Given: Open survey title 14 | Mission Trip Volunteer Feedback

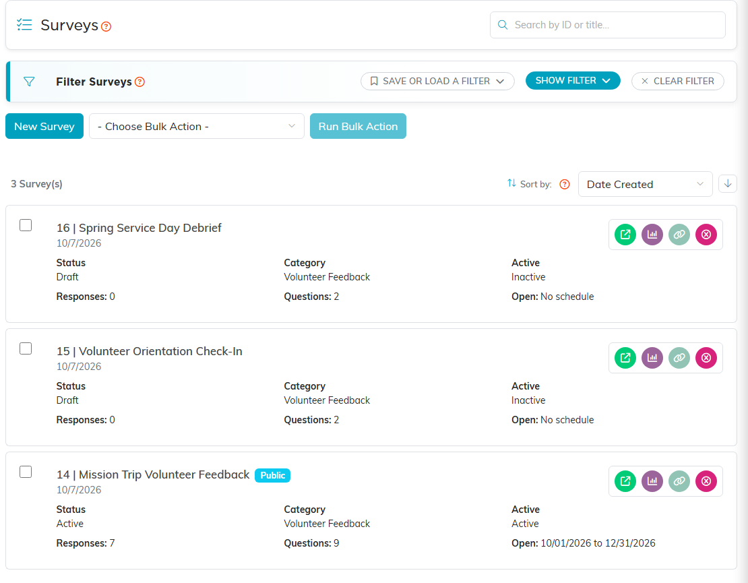Looking at the screenshot, I should 153,474.
